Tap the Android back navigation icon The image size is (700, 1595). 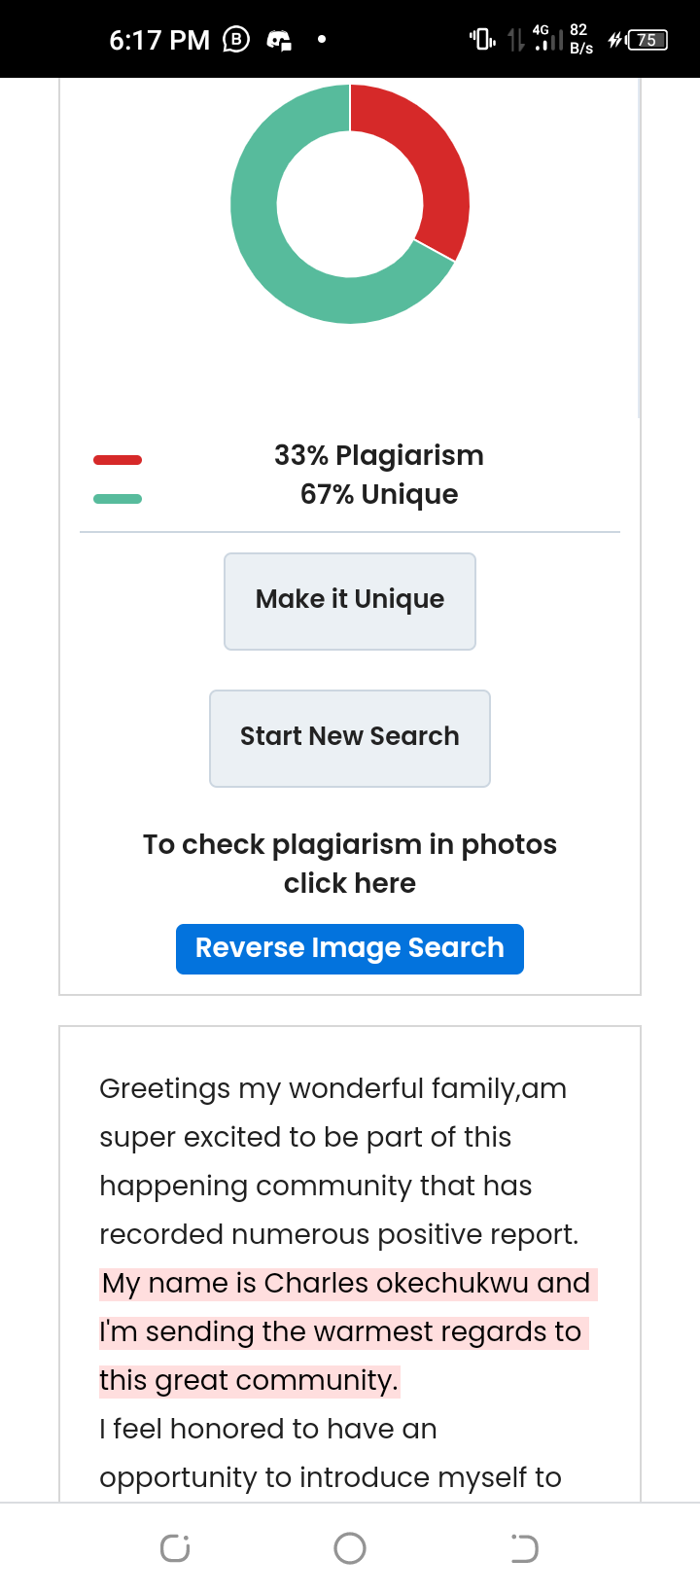(524, 1547)
